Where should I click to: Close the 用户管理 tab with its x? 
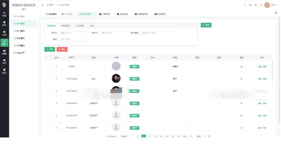(92, 14)
